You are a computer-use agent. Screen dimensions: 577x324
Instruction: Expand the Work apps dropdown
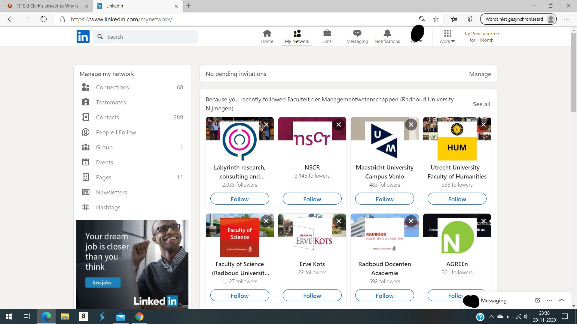[x=447, y=37]
